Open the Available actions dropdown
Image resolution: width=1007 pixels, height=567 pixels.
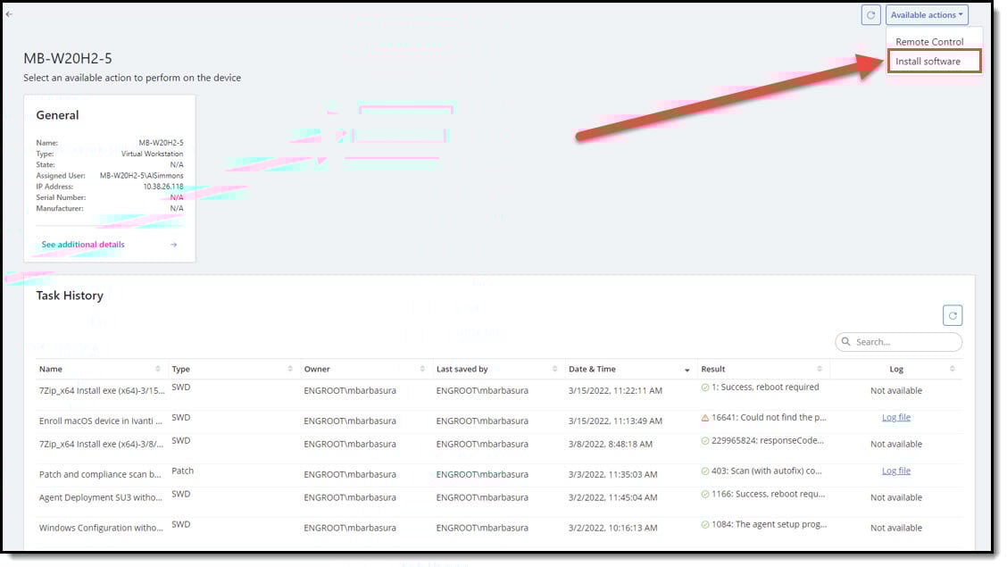(927, 14)
